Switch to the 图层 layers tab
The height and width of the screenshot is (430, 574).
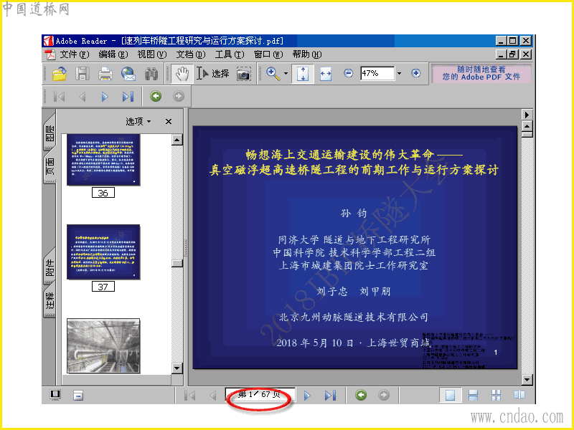50,132
